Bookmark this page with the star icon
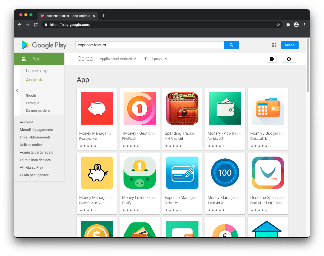This screenshot has width=324, height=256. coord(278,25)
